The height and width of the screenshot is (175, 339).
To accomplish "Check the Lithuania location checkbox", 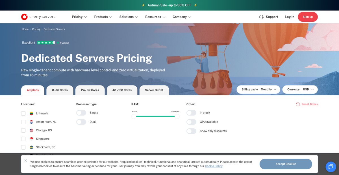I will click(23, 113).
